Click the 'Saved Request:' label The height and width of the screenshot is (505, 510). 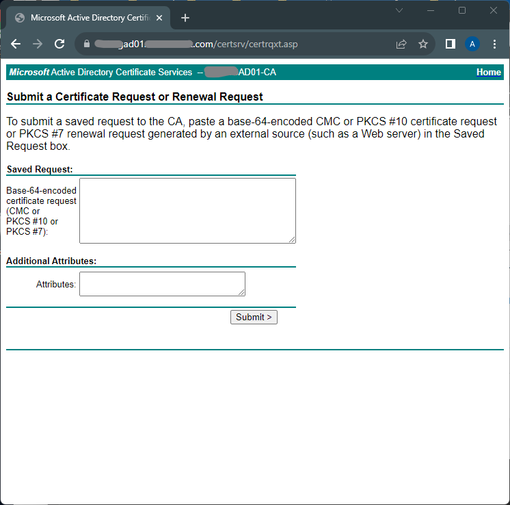click(40, 169)
